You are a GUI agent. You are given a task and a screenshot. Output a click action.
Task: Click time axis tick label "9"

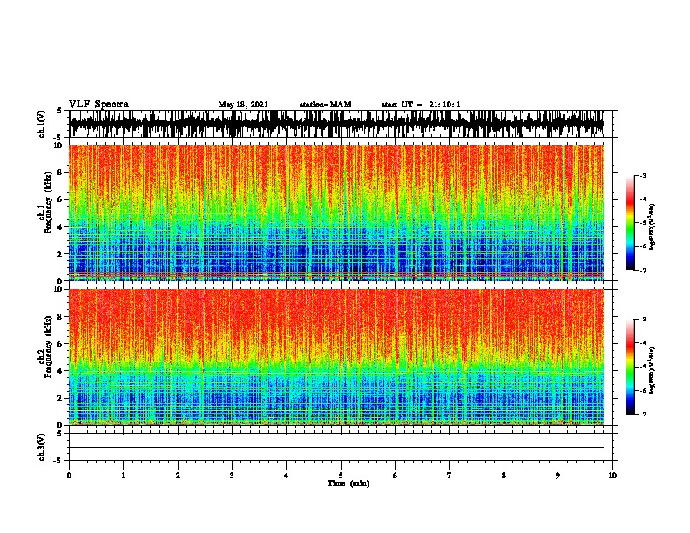(x=558, y=476)
